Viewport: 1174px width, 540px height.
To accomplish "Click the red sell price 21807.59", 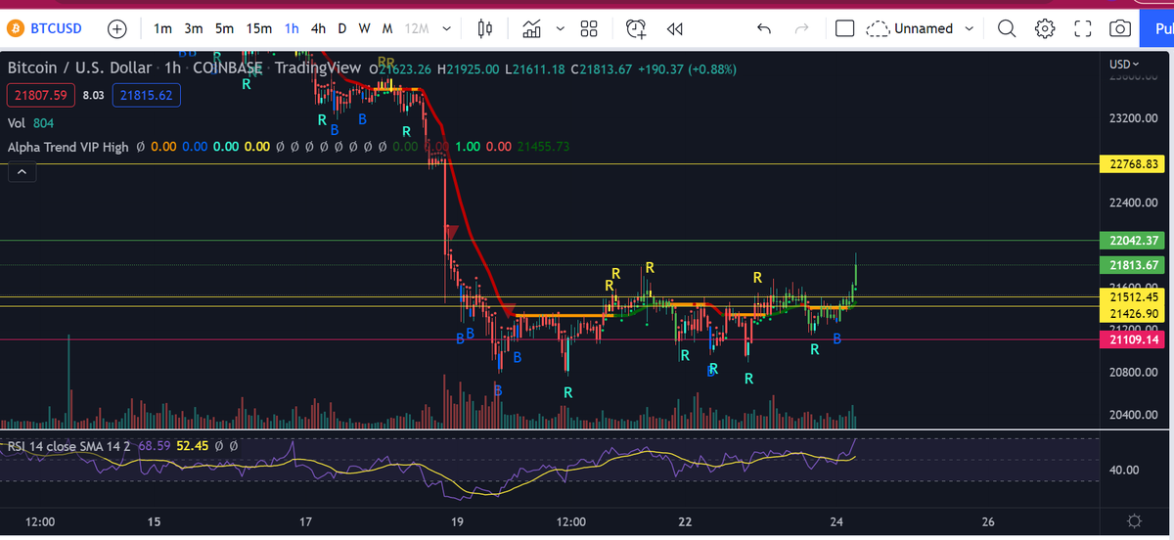I will 40,95.
